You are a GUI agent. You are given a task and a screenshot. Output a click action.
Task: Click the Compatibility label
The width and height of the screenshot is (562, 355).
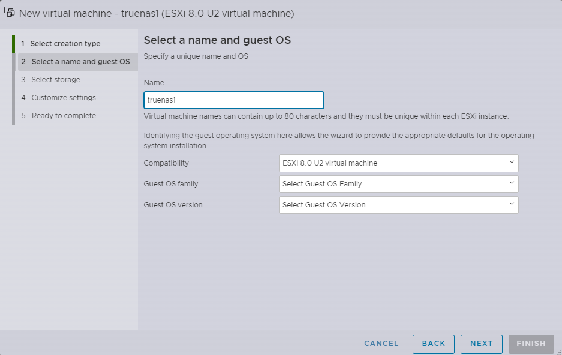(166, 163)
